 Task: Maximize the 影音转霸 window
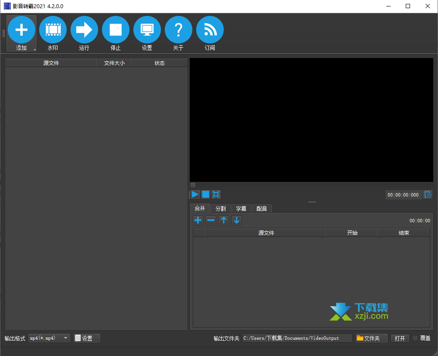pyautogui.click(x=408, y=6)
